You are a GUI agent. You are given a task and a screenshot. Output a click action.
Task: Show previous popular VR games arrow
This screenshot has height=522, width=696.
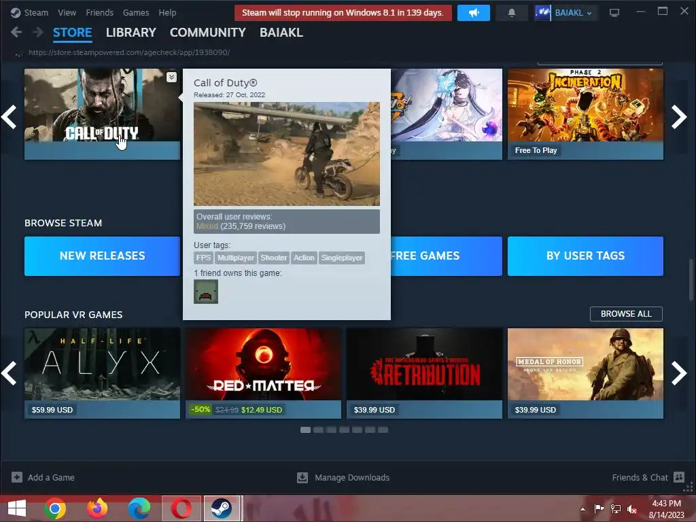(x=9, y=373)
